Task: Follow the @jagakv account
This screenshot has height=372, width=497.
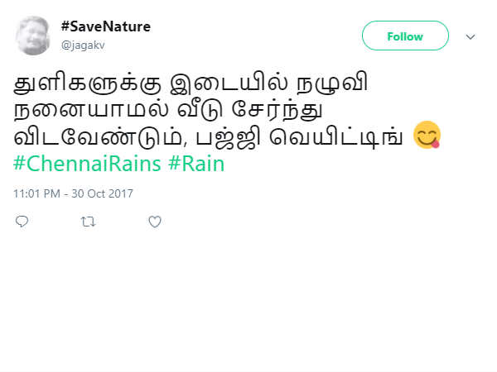Action: [405, 36]
